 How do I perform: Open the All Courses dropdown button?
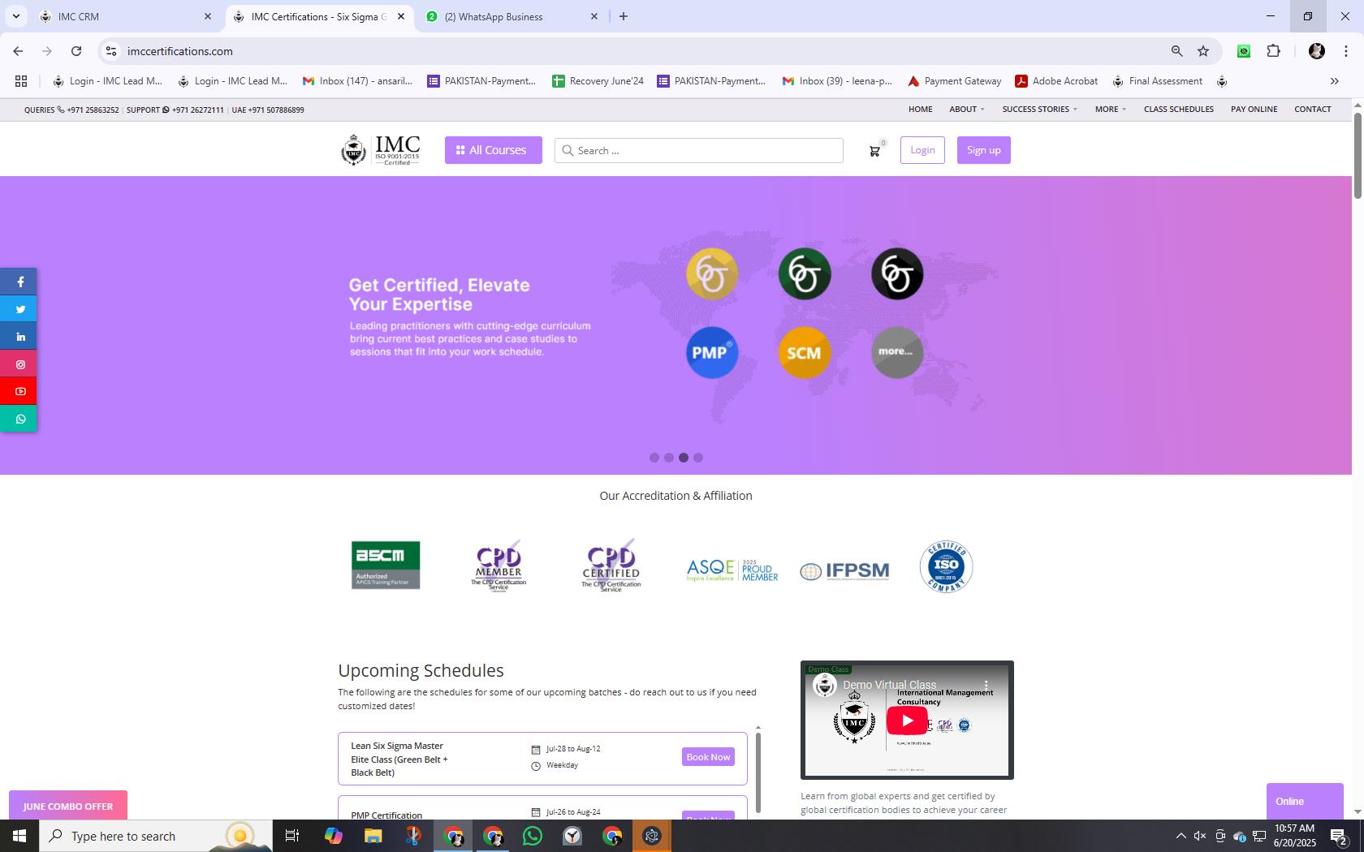pyautogui.click(x=493, y=150)
